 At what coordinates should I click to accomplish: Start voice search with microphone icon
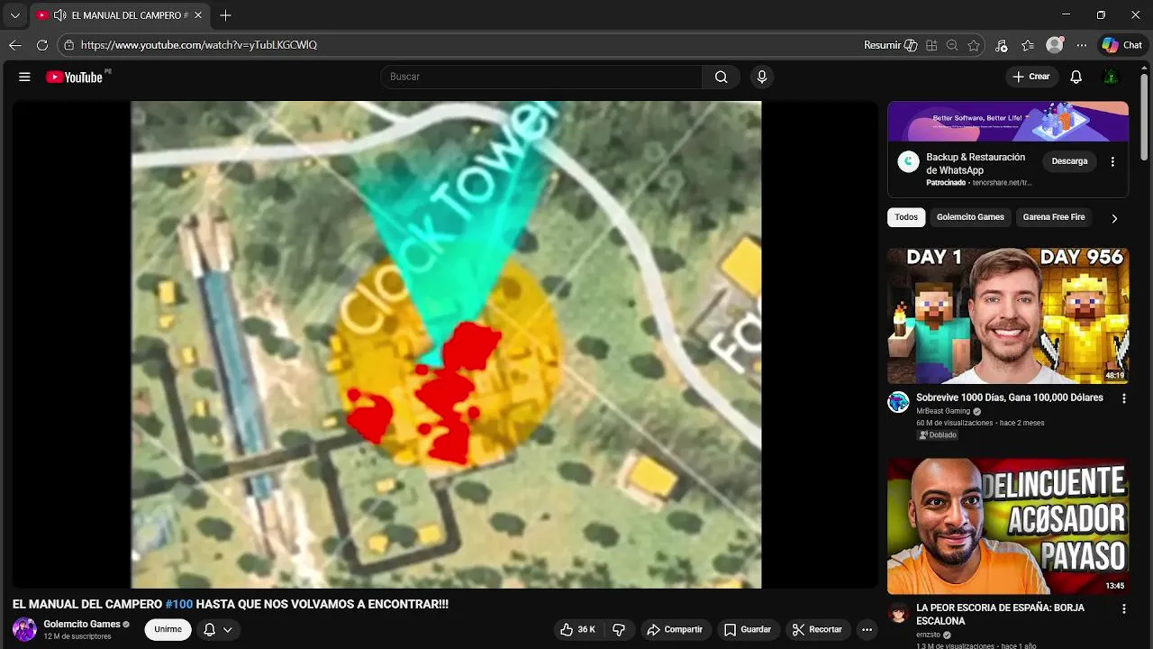(762, 77)
